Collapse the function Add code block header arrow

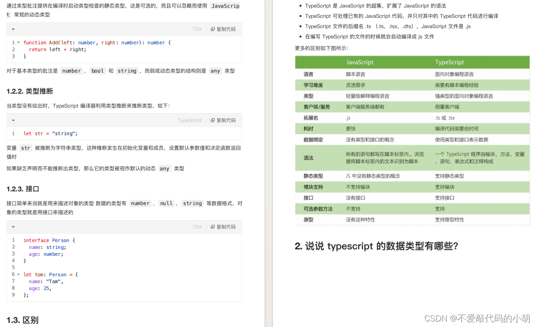point(13,29)
